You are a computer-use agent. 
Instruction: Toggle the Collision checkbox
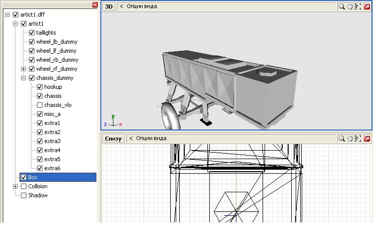(x=24, y=186)
